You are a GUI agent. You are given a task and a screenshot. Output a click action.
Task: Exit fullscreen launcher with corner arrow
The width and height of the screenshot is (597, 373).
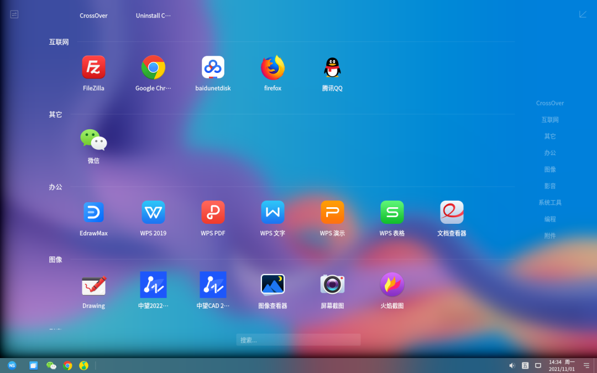coord(583,14)
